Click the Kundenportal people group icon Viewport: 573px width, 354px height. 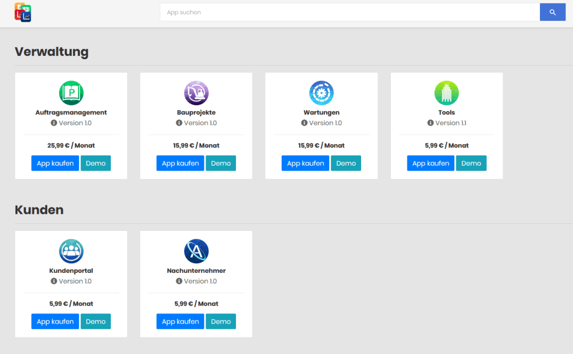tap(71, 251)
